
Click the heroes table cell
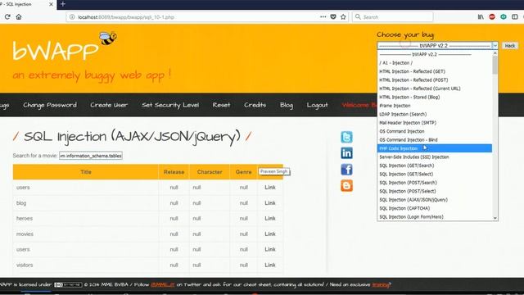point(85,219)
